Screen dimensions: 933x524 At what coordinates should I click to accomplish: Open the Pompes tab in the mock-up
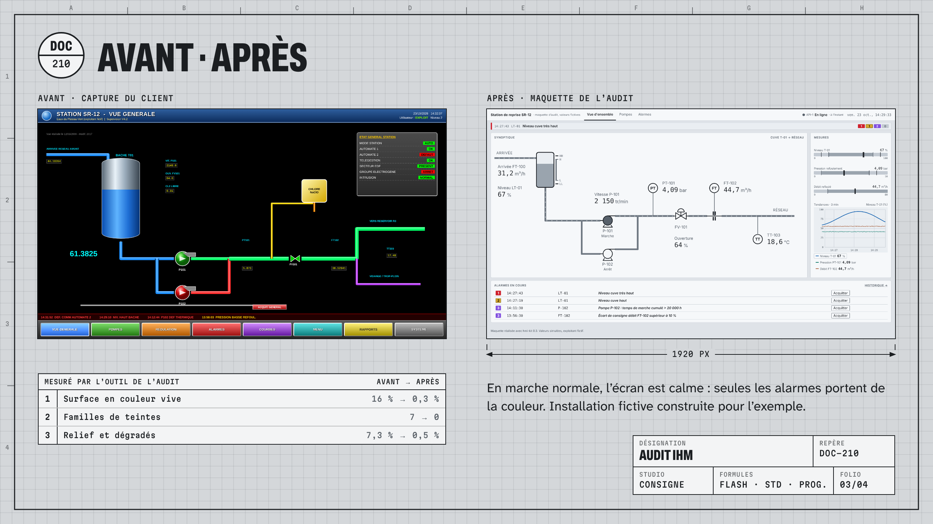tap(625, 115)
